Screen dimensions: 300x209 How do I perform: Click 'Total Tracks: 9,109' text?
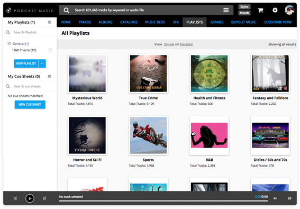[x=141, y=104]
